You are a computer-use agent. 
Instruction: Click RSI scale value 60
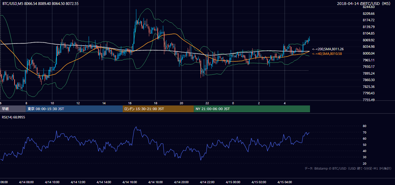click(x=364, y=138)
